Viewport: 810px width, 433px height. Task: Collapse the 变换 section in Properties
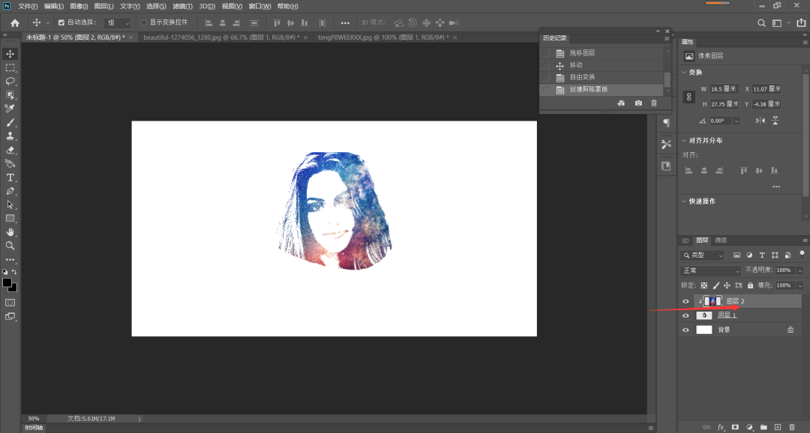click(684, 73)
